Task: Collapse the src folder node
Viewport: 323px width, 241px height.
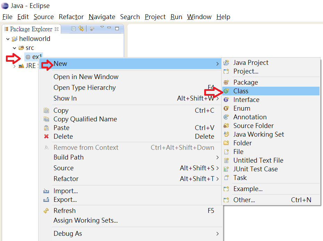Action: click(x=15, y=48)
